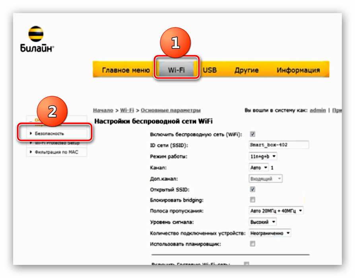Uncheck the Открытый SSID checkbox
The height and width of the screenshot is (278, 355).
252,189
